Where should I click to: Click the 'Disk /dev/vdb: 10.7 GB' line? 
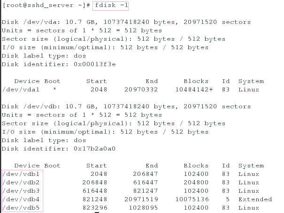tap(126, 106)
